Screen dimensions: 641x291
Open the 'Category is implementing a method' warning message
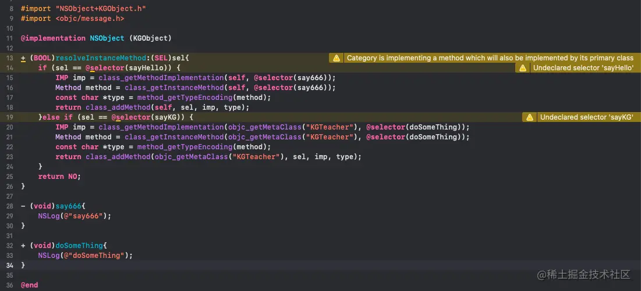490,58
